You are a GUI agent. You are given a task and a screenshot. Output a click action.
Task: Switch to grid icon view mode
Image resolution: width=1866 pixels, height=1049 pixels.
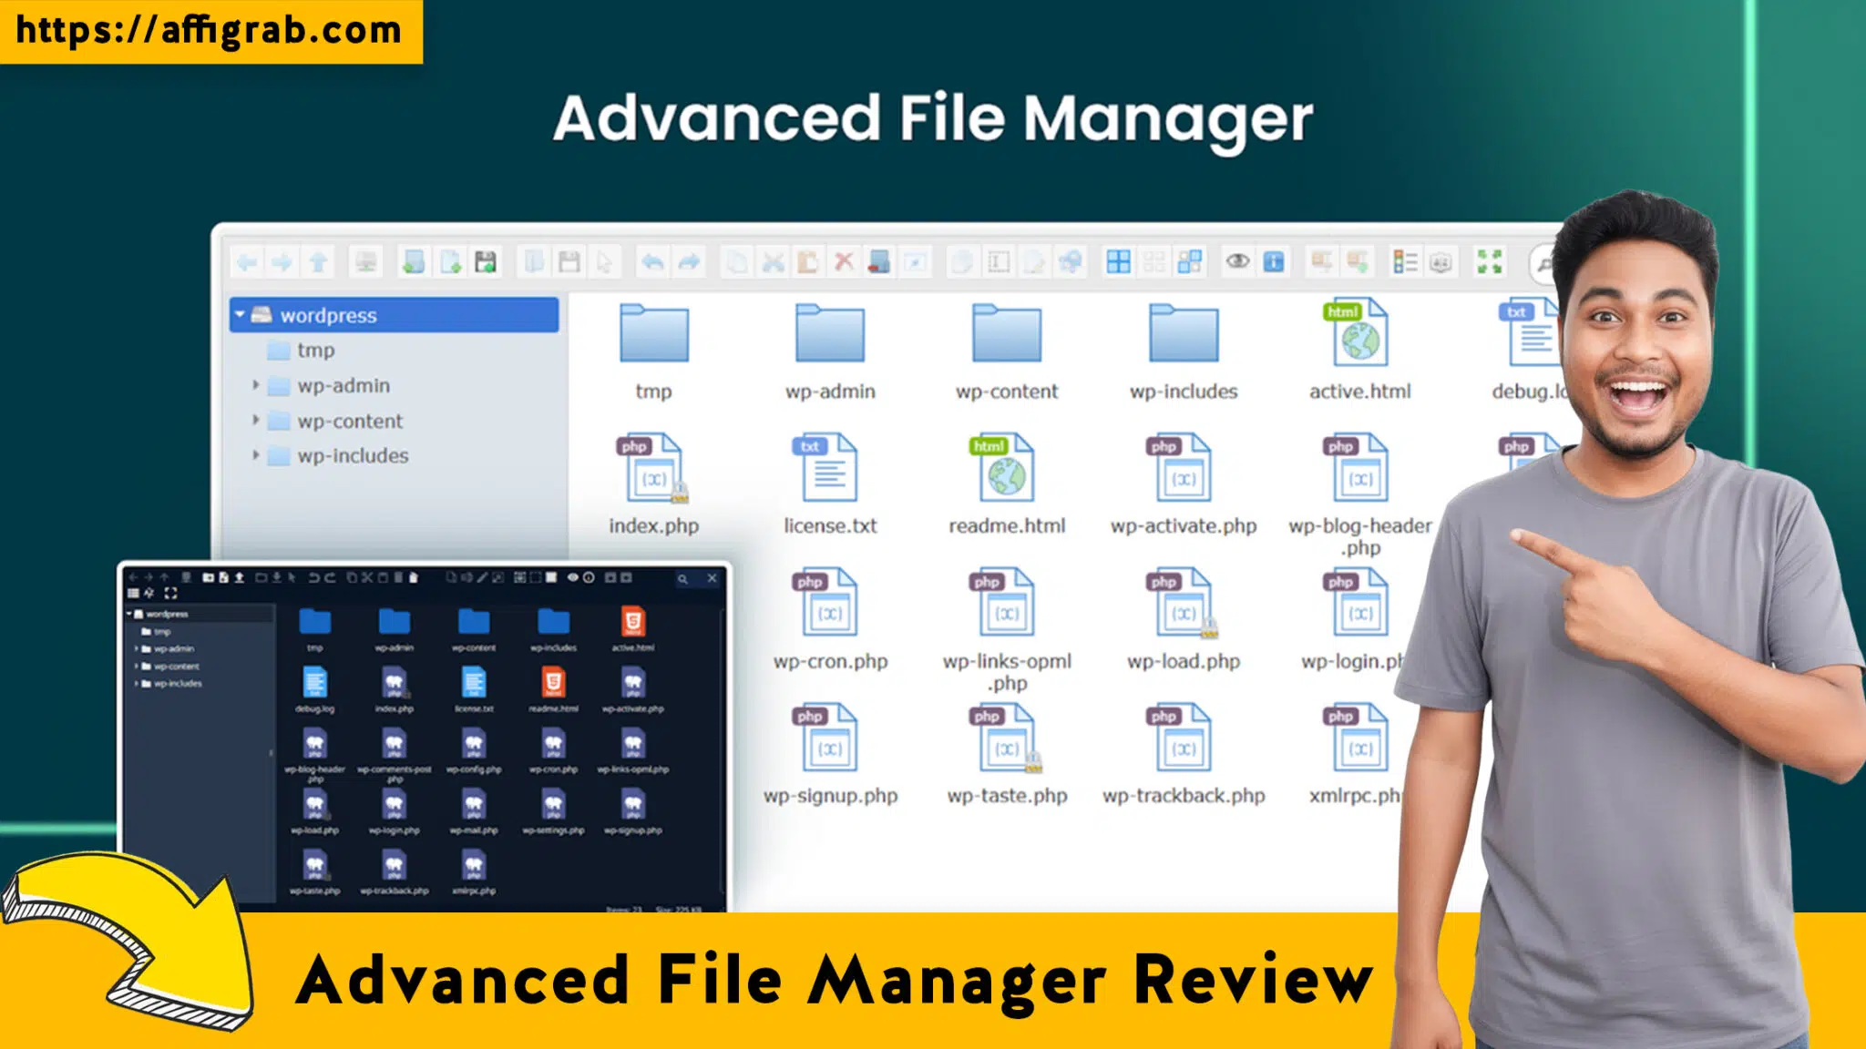[1118, 261]
